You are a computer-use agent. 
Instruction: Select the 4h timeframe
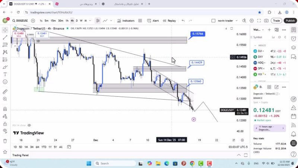72,21
